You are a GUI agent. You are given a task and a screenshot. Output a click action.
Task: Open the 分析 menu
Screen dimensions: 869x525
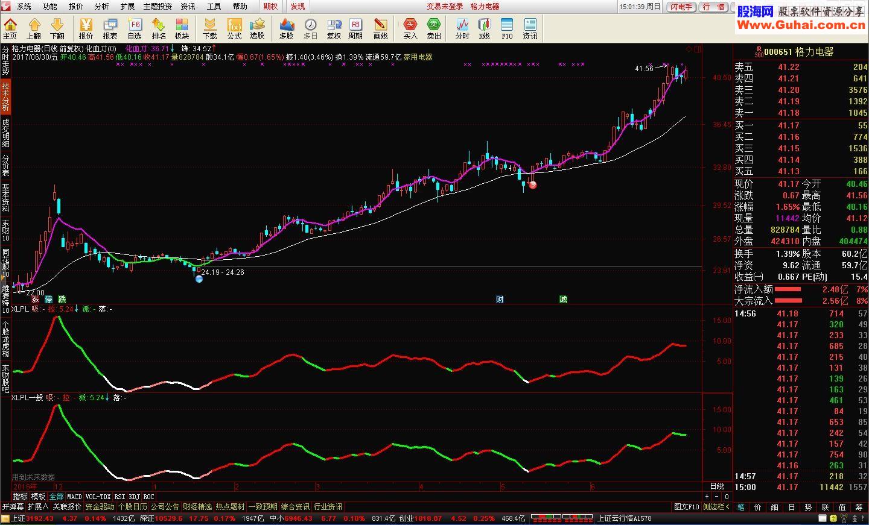[x=102, y=6]
